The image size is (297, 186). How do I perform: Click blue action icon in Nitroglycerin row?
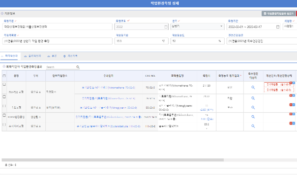294,105
